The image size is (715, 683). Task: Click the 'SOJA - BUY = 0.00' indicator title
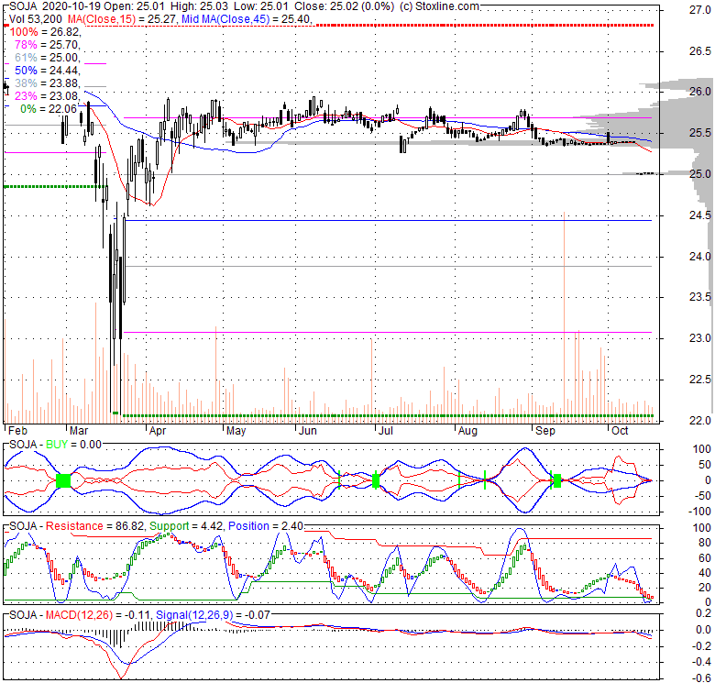coord(55,445)
